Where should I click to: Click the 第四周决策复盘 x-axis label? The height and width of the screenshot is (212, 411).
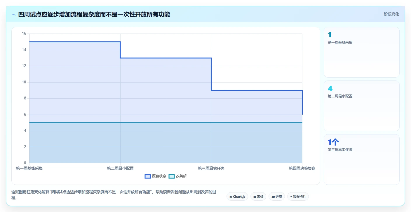302,168
